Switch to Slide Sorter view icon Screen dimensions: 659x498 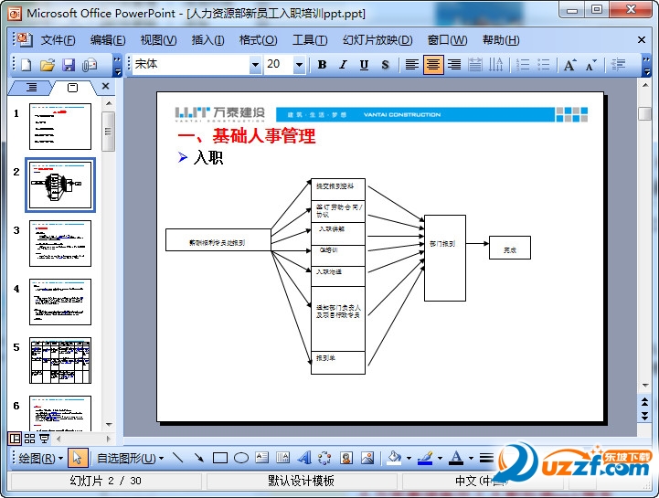(x=29, y=440)
